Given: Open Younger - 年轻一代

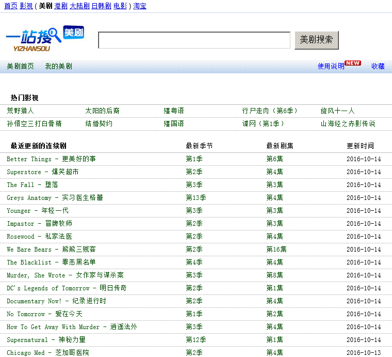Looking at the screenshot, I should (38, 211).
